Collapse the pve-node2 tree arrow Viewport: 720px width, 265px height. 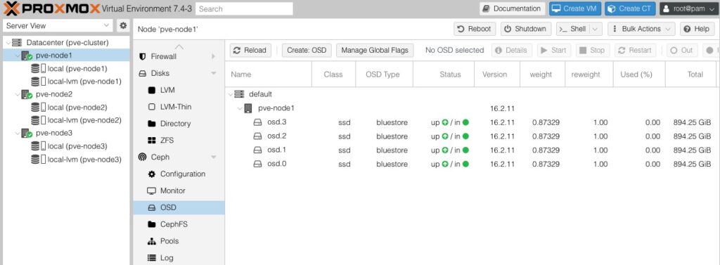tap(17, 94)
